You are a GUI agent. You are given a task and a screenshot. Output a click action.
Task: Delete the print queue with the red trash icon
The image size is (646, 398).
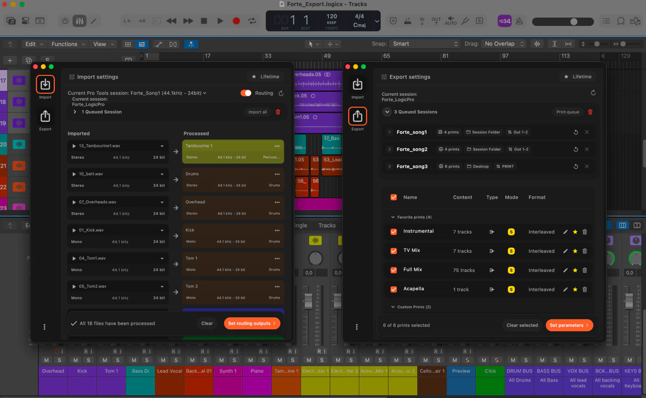pos(590,112)
